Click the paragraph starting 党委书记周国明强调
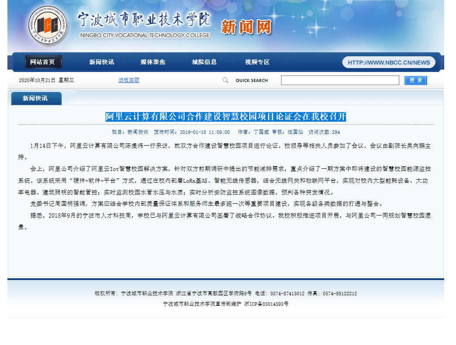456x345 pixels. tap(207, 204)
